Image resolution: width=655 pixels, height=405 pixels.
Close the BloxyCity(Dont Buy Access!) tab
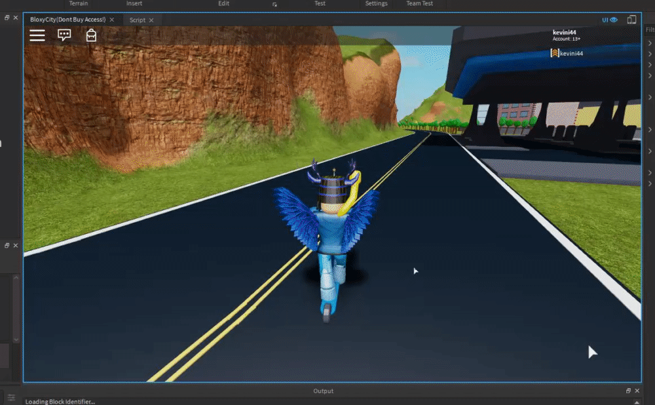coord(112,20)
